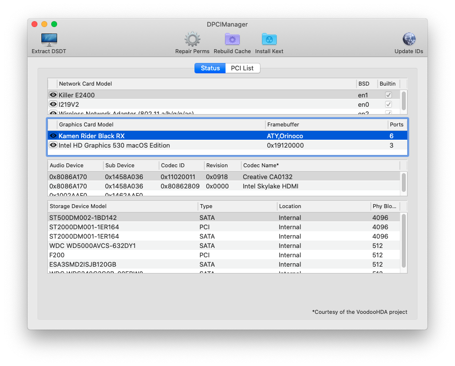Select Kamen Rider Black RX graphics row
The width and height of the screenshot is (455, 366).
(227, 136)
